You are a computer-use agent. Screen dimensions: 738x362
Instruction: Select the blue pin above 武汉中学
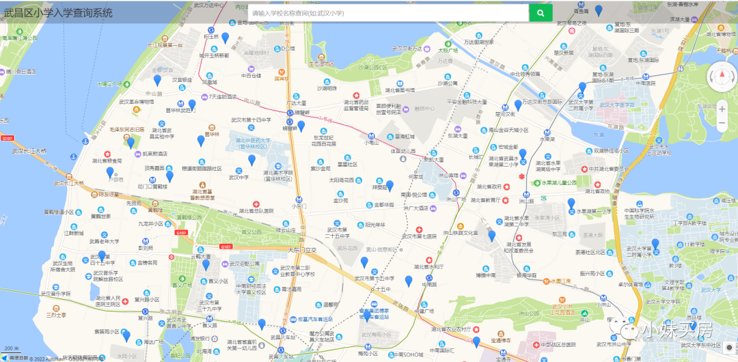(251, 160)
